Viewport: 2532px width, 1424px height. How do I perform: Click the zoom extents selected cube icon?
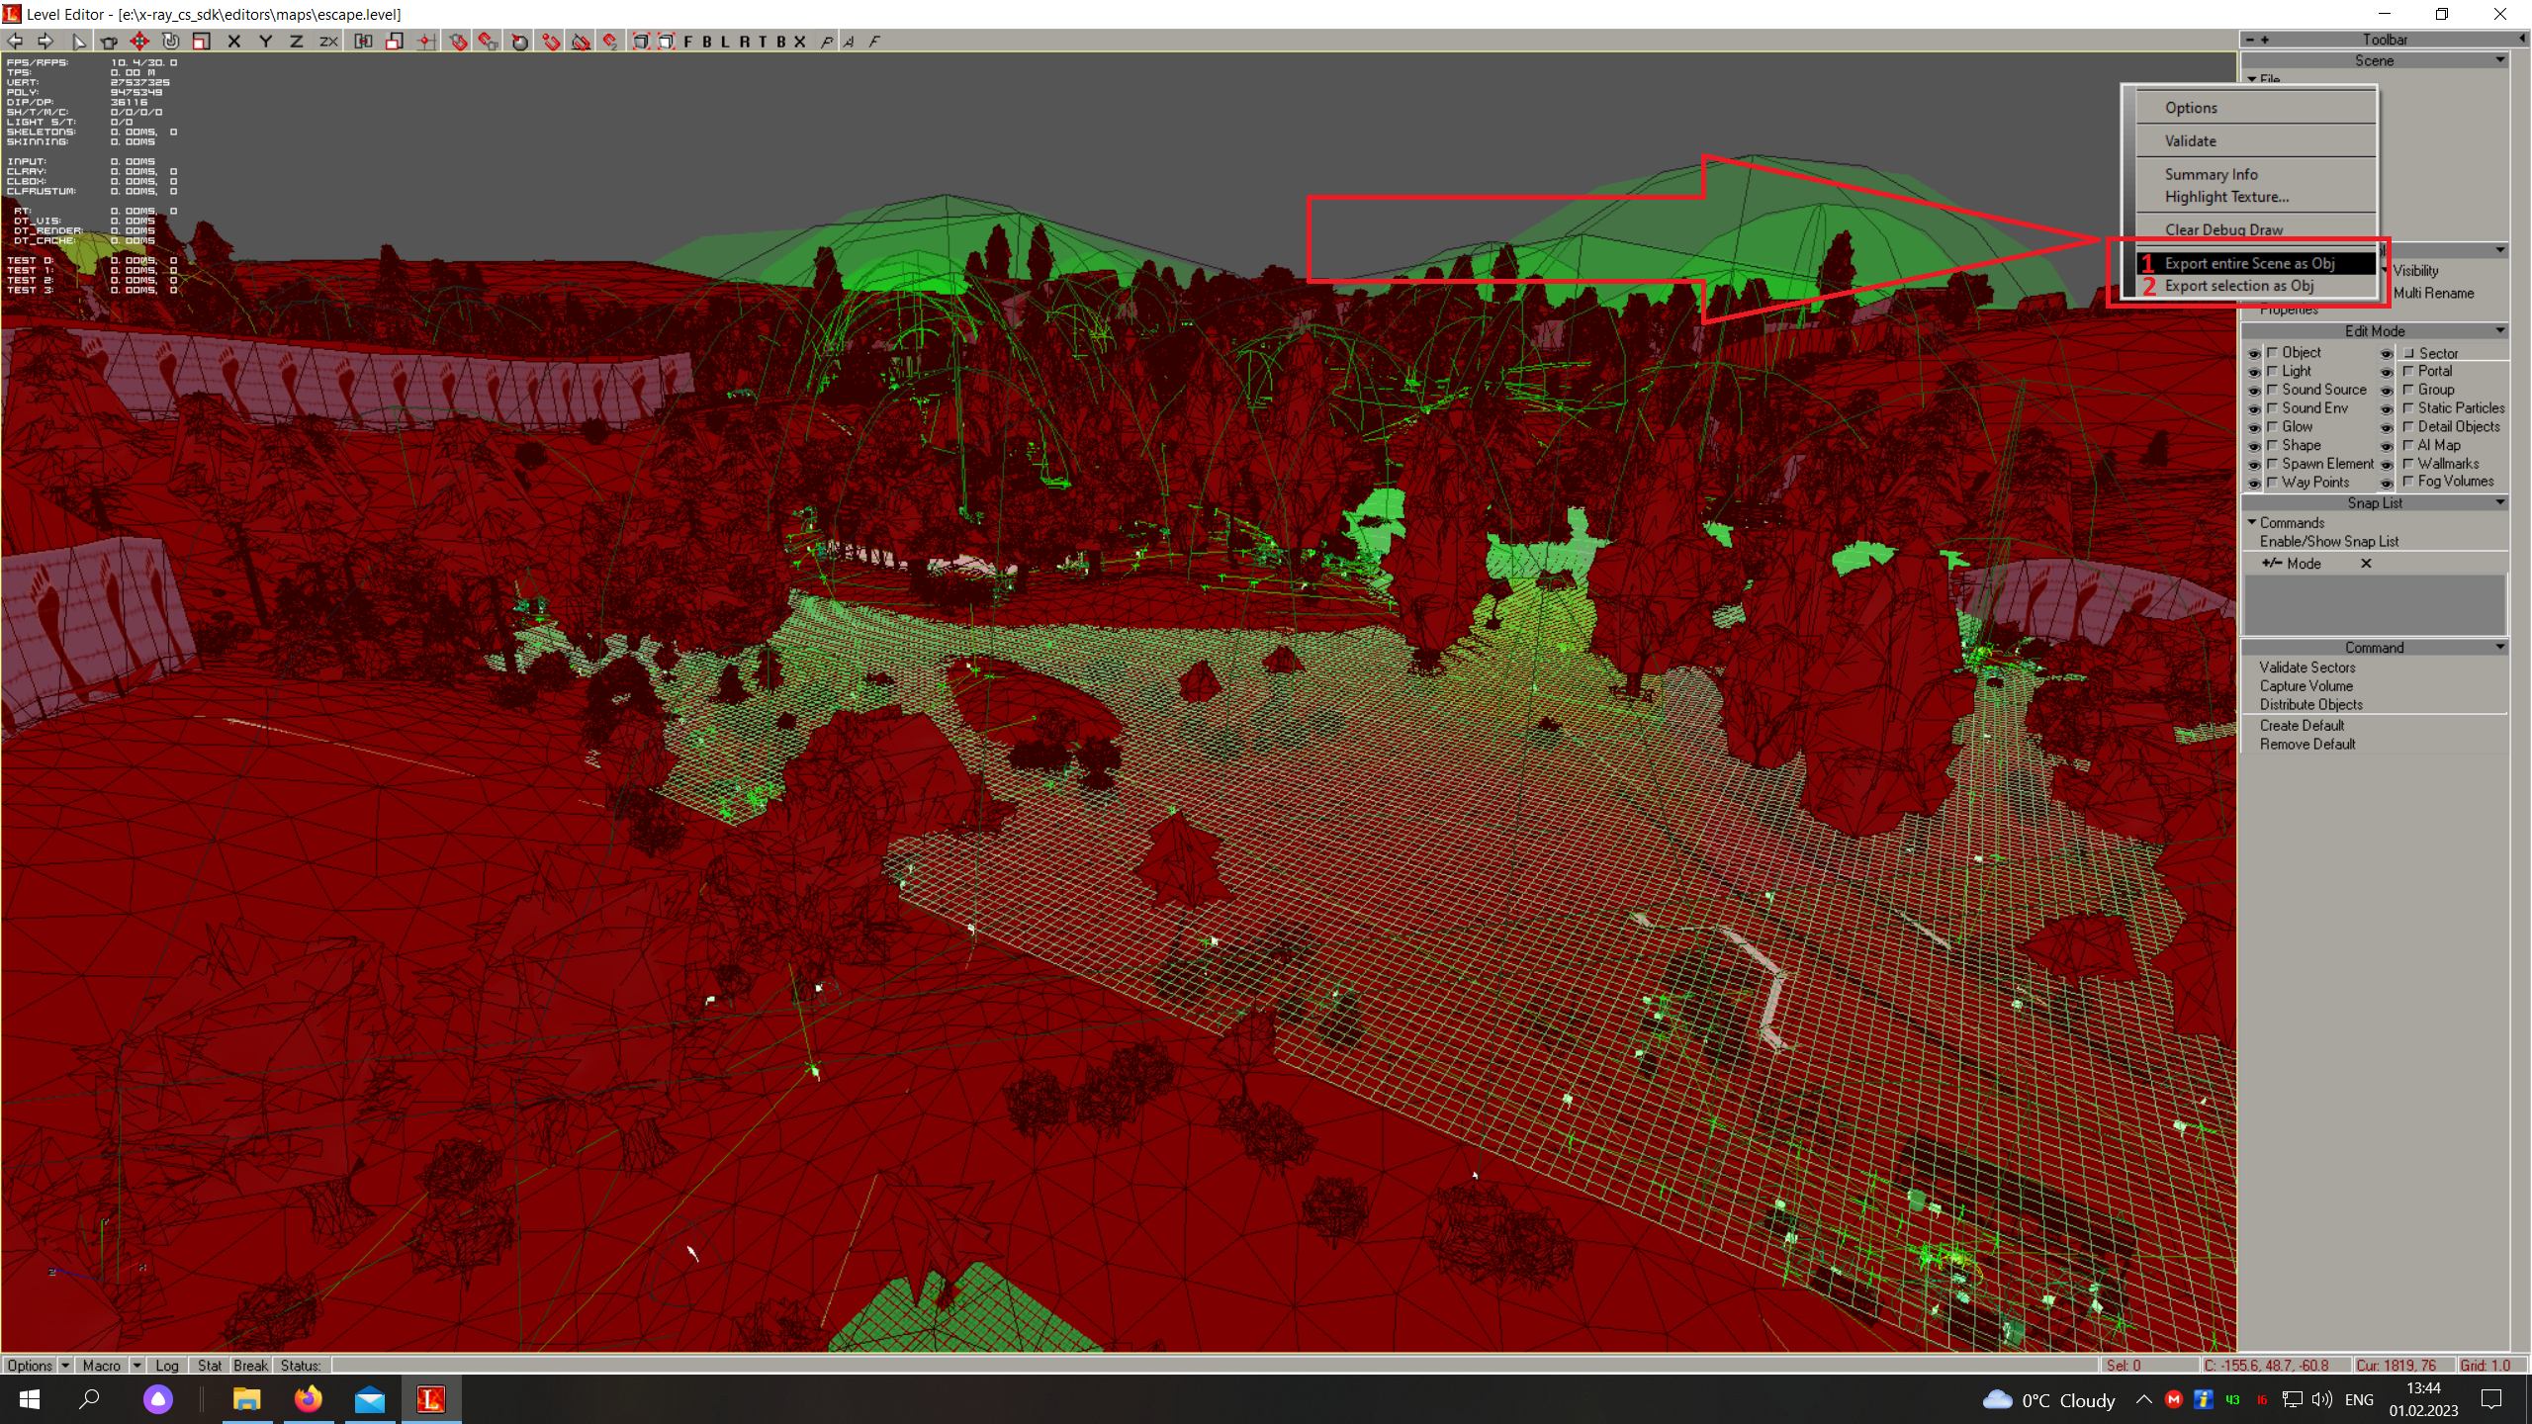666,41
